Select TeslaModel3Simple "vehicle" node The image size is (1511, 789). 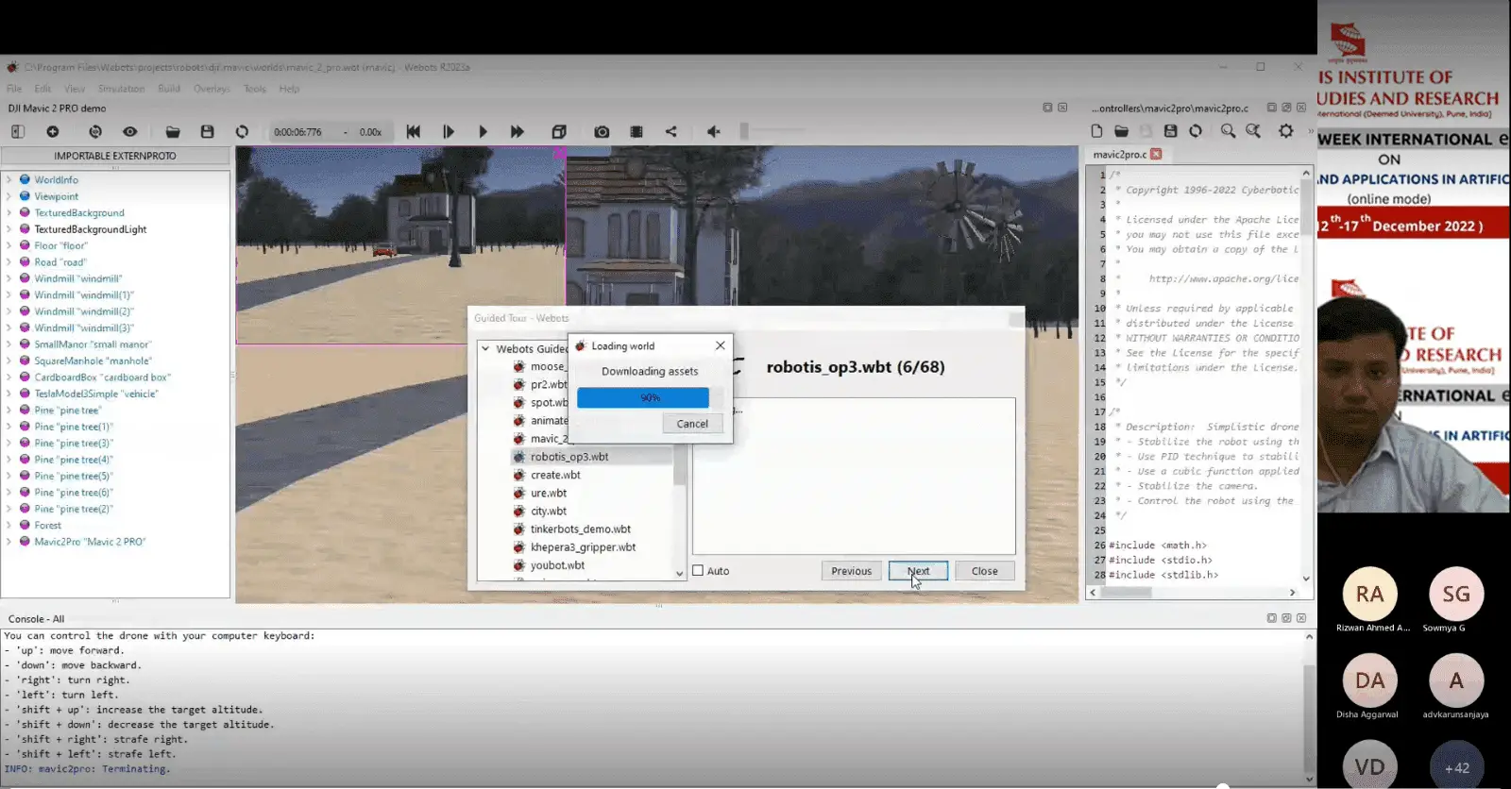click(x=96, y=394)
